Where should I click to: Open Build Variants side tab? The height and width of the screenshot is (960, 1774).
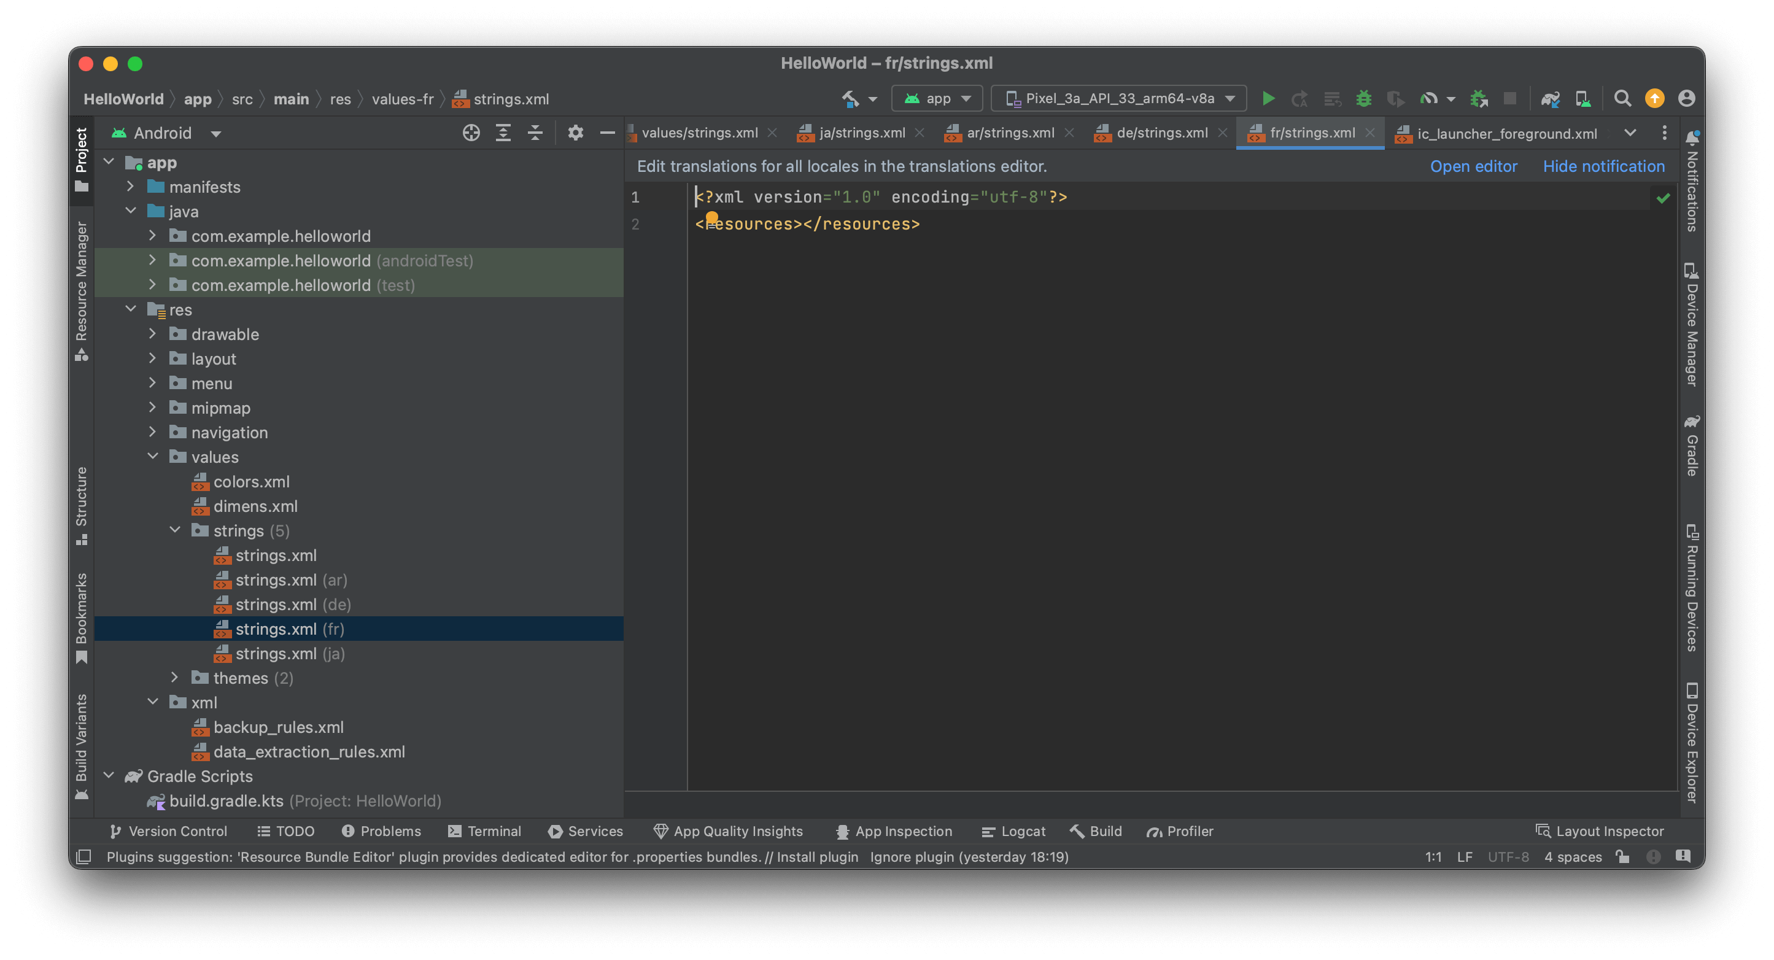tap(81, 746)
